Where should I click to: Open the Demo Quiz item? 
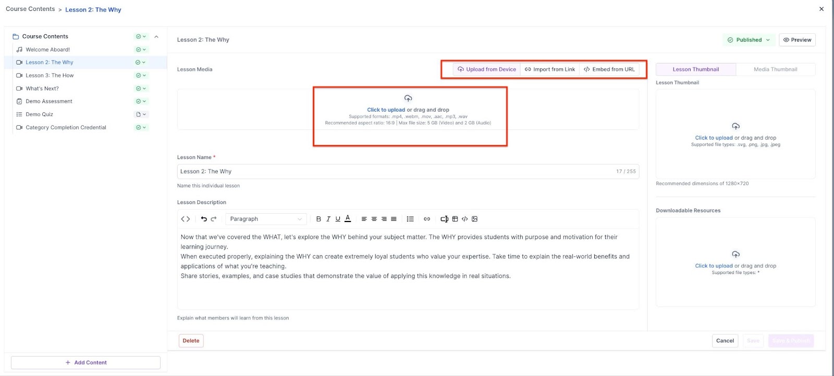tap(40, 114)
